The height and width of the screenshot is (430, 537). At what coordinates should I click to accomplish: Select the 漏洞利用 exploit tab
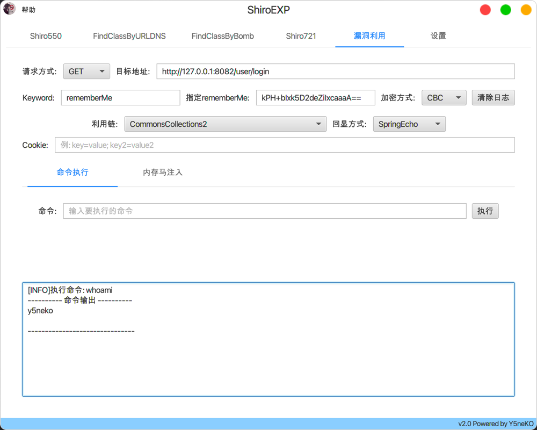tap(369, 36)
